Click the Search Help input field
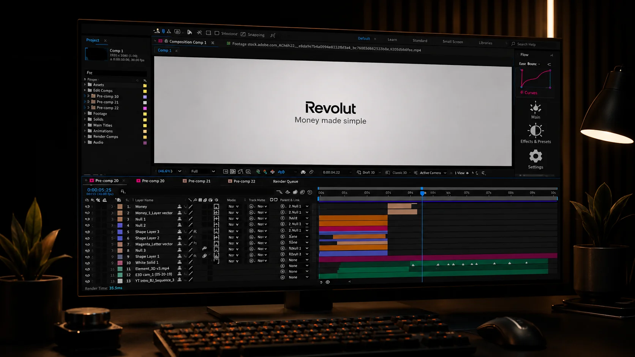The height and width of the screenshot is (357, 635). 534,44
